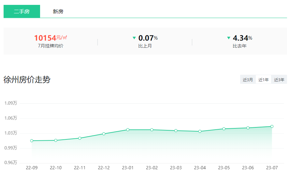Select the 近3月 time range

coord(248,79)
